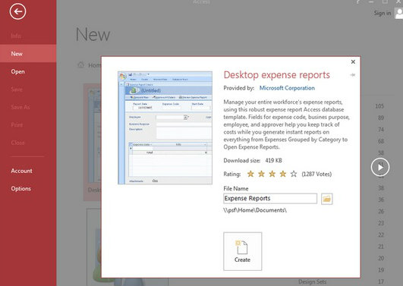This screenshot has height=286, width=403.
Task: Choose Save in the sidebar
Action: [x=17, y=90]
